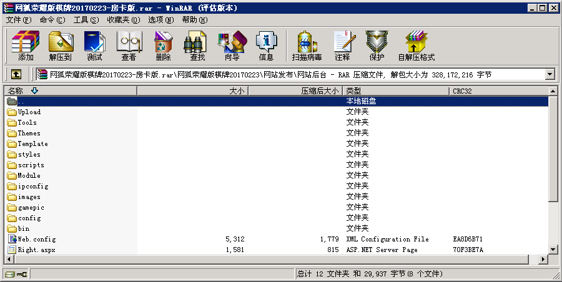Open 查看 (View) file icon
Image resolution: width=562 pixels, height=282 pixels.
click(x=129, y=46)
